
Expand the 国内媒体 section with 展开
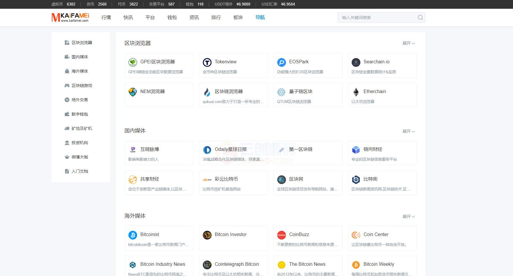point(409,131)
